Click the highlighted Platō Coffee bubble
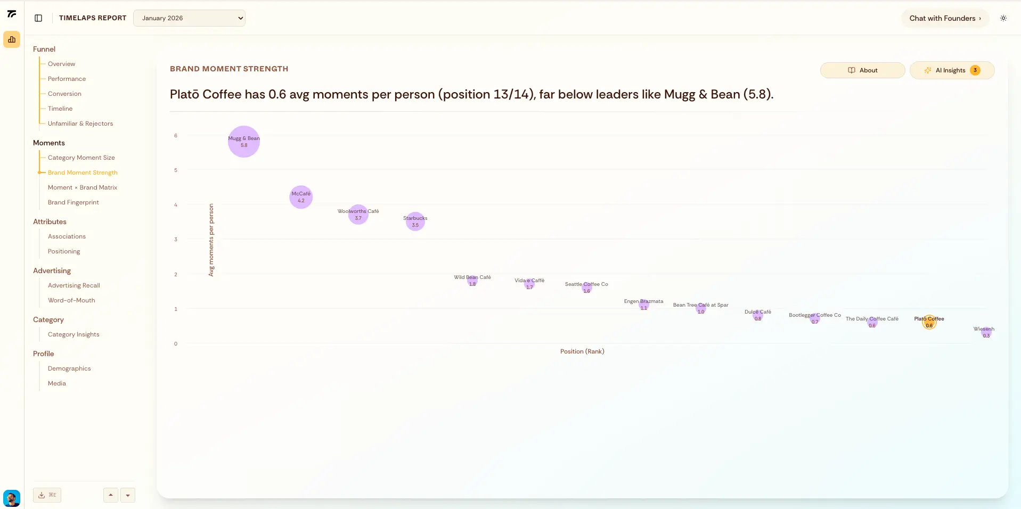Screen dimensions: 1021x509 [x=929, y=322]
